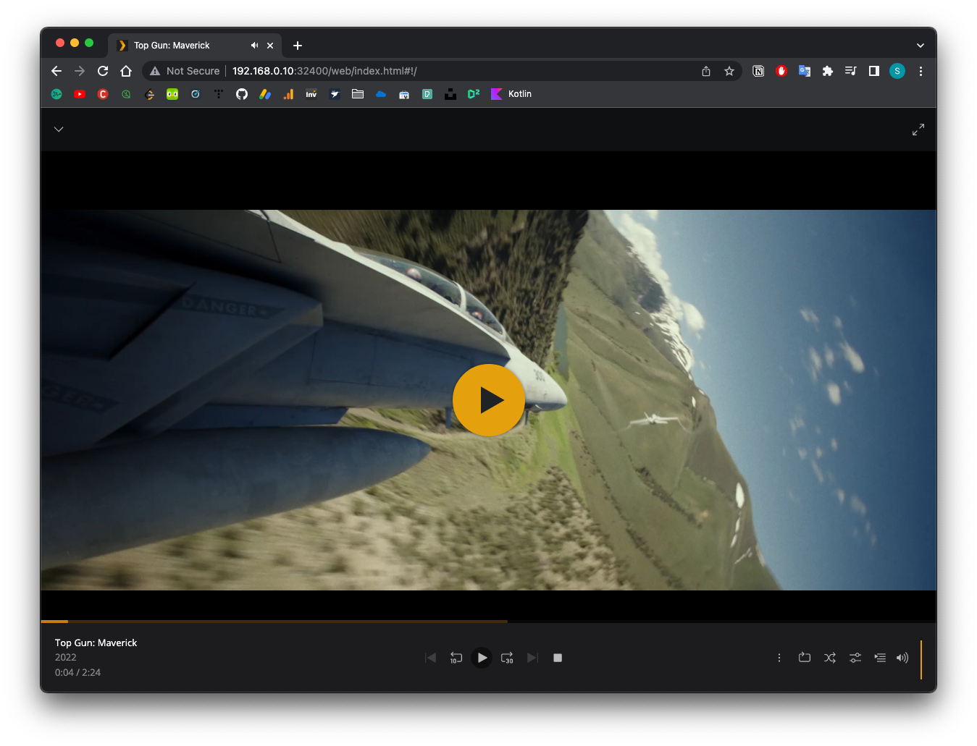Open Chrome three-dot menu
Image resolution: width=977 pixels, height=746 pixels.
tap(921, 71)
